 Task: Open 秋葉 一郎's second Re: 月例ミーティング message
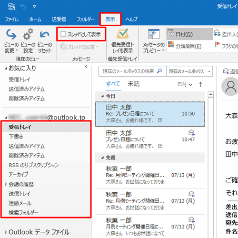150,201
